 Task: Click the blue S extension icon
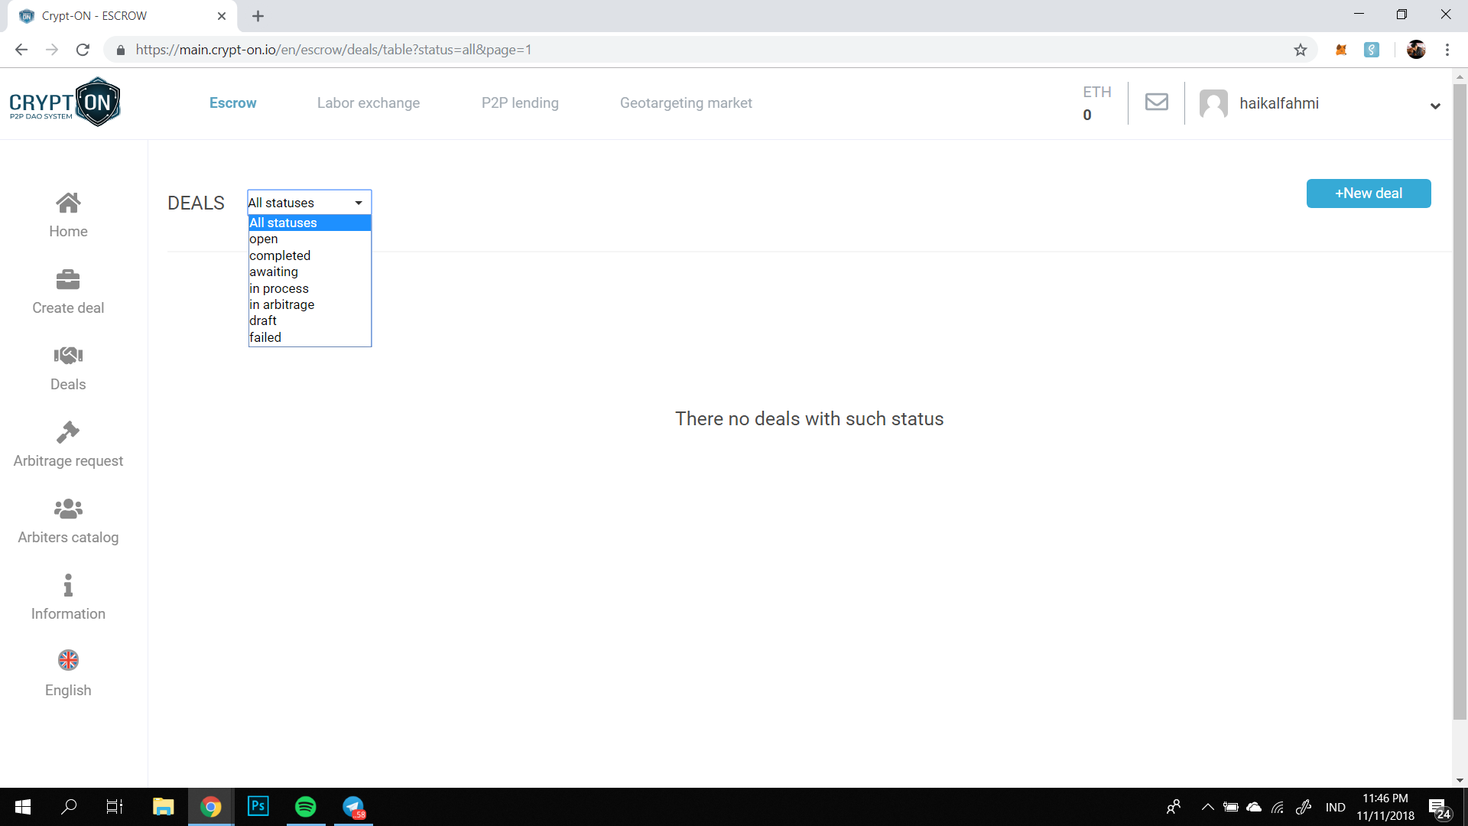click(x=1372, y=50)
